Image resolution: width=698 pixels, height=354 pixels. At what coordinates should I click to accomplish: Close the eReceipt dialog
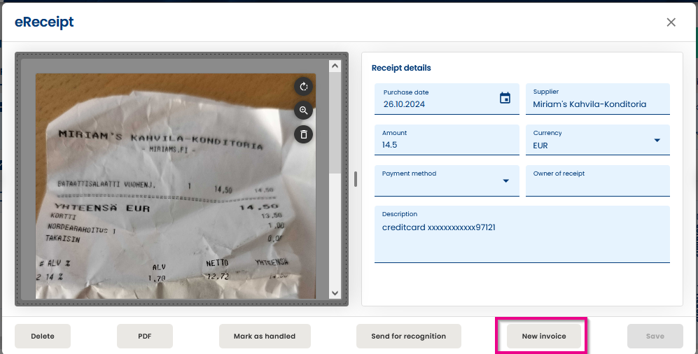coord(671,22)
